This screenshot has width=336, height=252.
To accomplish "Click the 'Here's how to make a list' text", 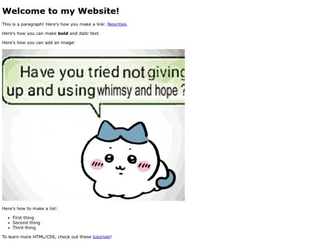I will [x=30, y=208].
